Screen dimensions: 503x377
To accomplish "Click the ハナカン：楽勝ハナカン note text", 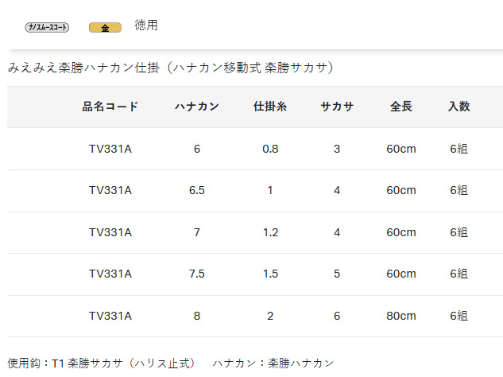I will pyautogui.click(x=273, y=363).
